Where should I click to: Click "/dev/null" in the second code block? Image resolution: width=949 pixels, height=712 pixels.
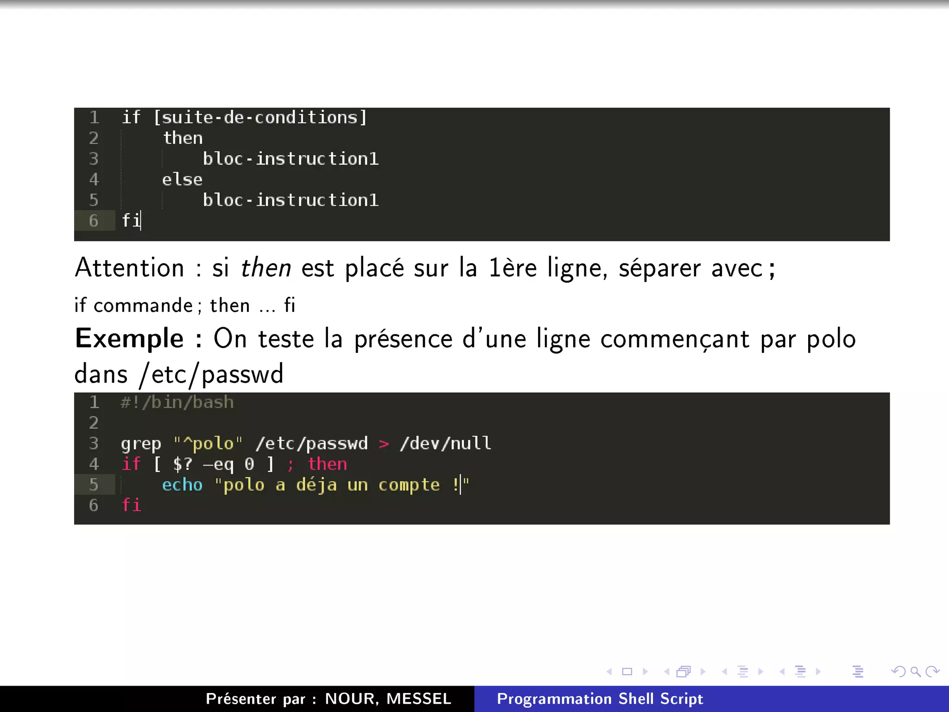pyautogui.click(x=445, y=443)
